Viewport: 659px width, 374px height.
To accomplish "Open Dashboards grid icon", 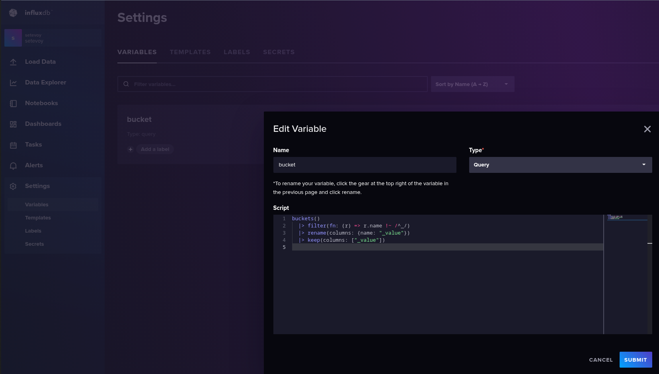I will coord(13,124).
